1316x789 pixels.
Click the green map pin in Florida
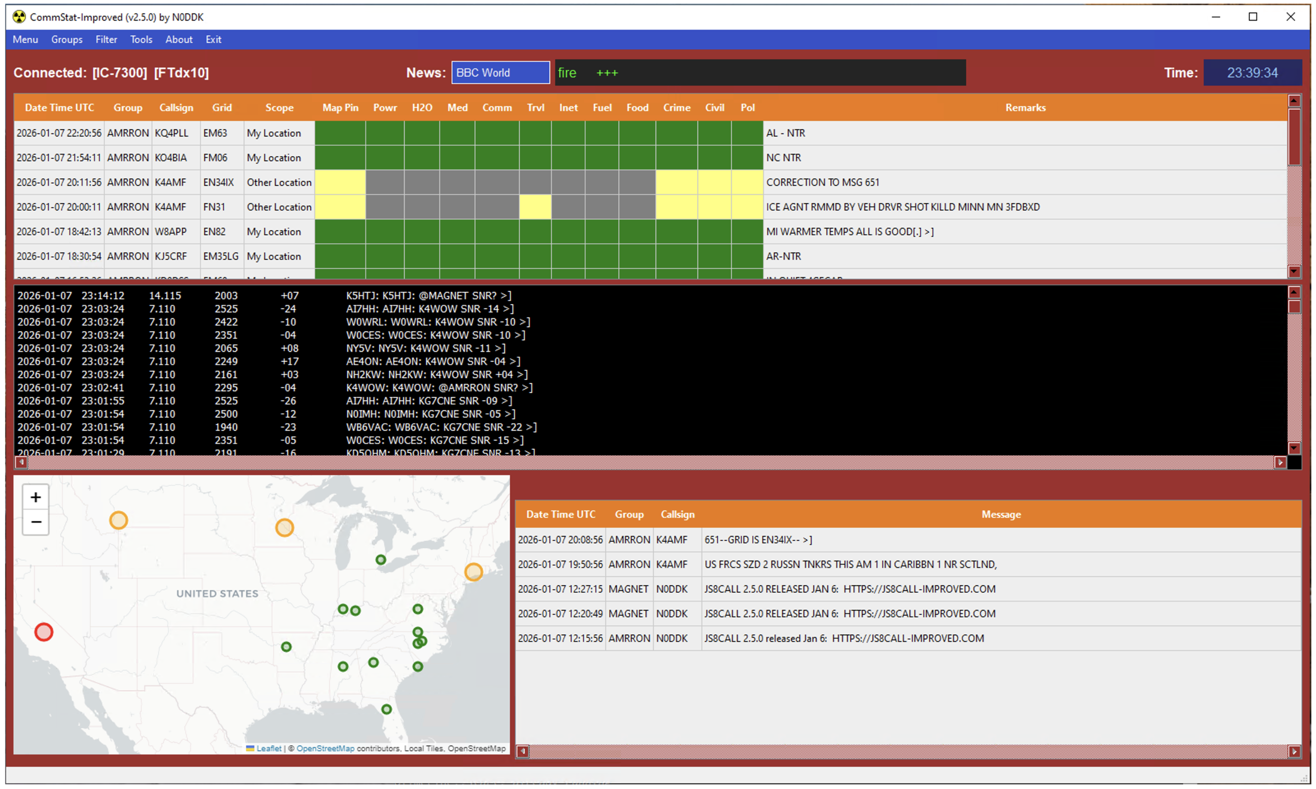point(387,709)
